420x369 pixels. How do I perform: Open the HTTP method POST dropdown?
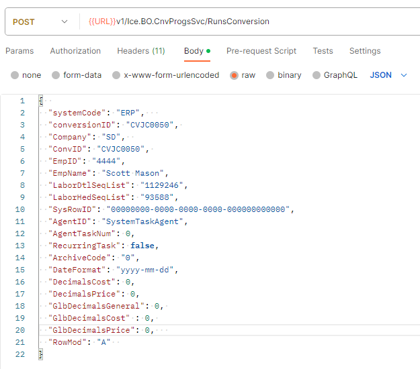(x=40, y=22)
